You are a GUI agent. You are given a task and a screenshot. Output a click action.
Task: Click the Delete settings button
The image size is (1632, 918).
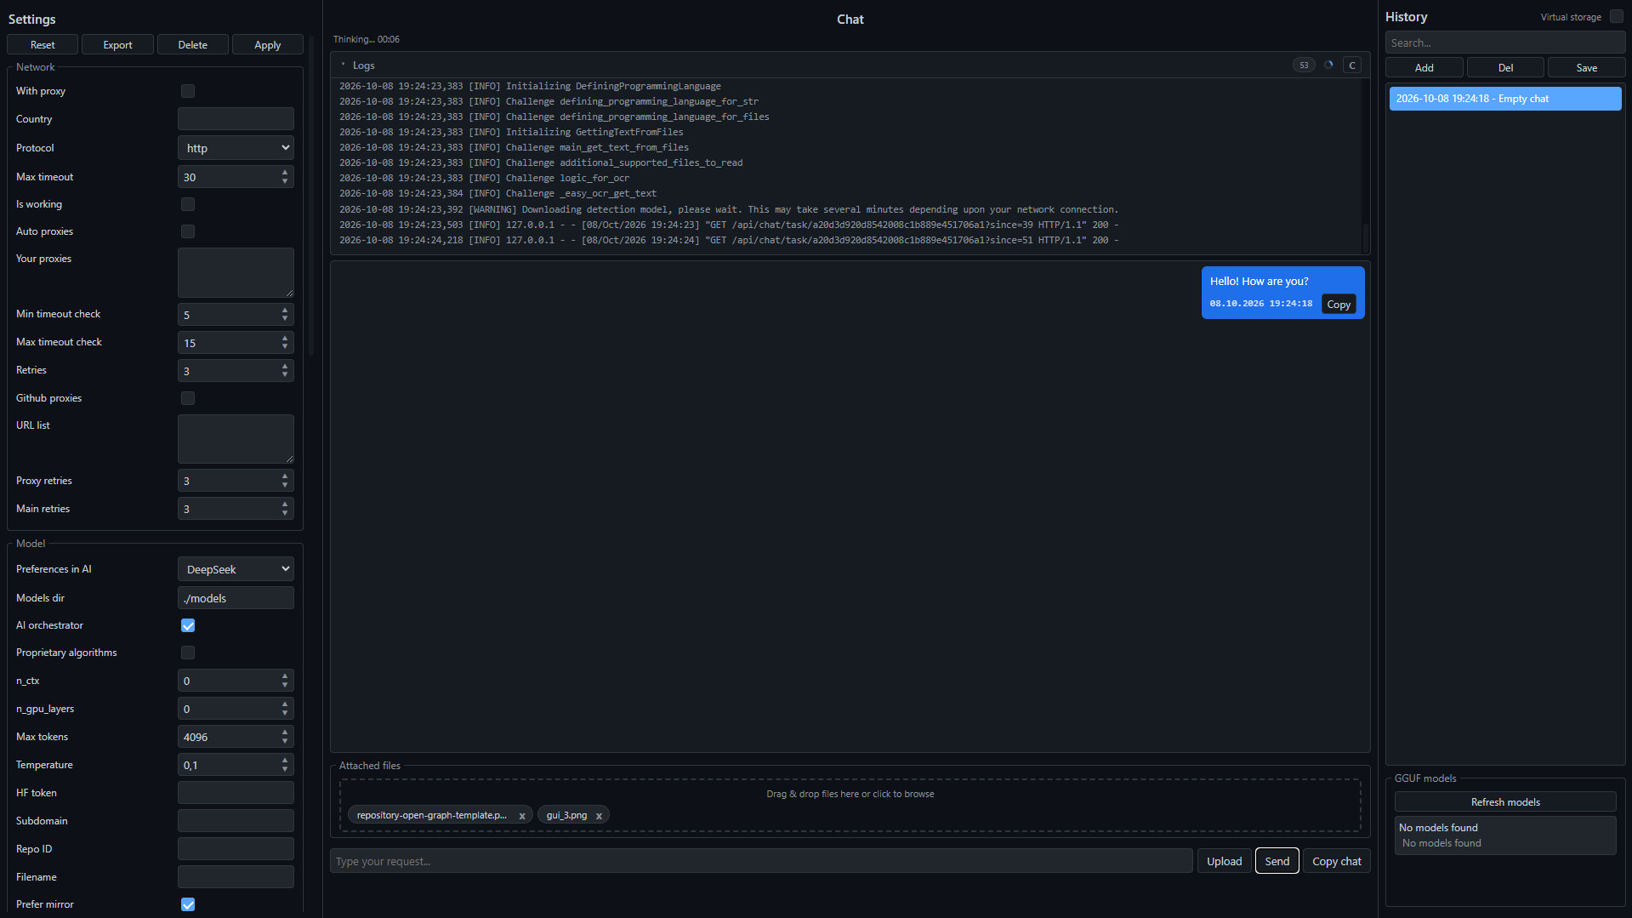pos(192,45)
